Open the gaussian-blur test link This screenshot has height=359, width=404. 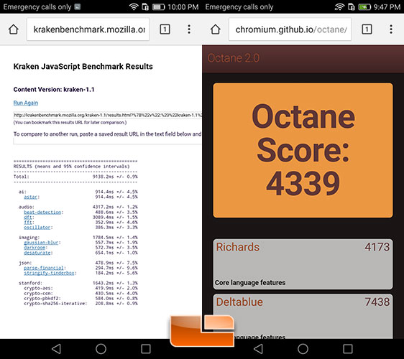42,243
